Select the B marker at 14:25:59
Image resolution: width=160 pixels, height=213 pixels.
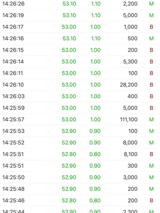point(151,108)
